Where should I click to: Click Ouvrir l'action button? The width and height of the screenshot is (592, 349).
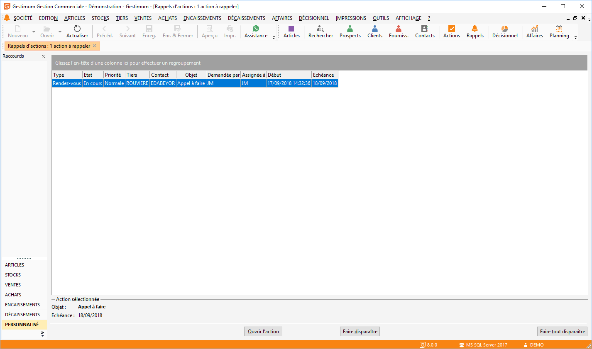263,332
